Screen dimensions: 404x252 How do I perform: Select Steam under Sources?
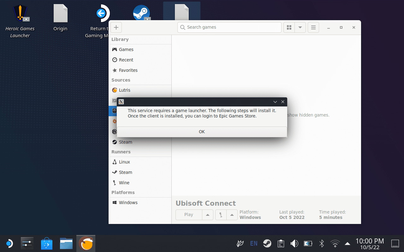pyautogui.click(x=140, y=142)
